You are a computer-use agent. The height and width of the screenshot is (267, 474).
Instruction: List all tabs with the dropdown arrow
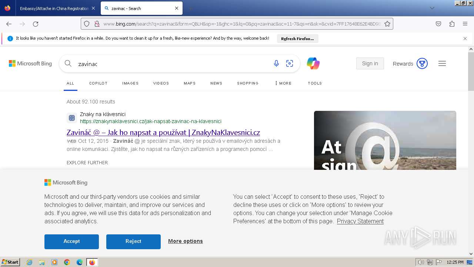pyautogui.click(x=432, y=8)
